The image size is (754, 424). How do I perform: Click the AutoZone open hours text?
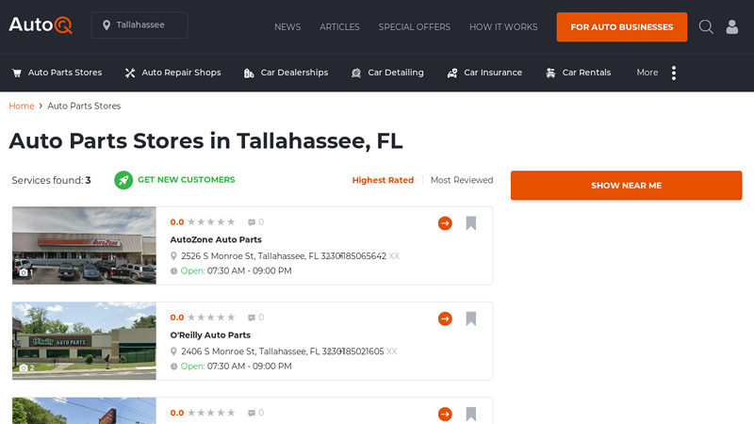coord(237,271)
